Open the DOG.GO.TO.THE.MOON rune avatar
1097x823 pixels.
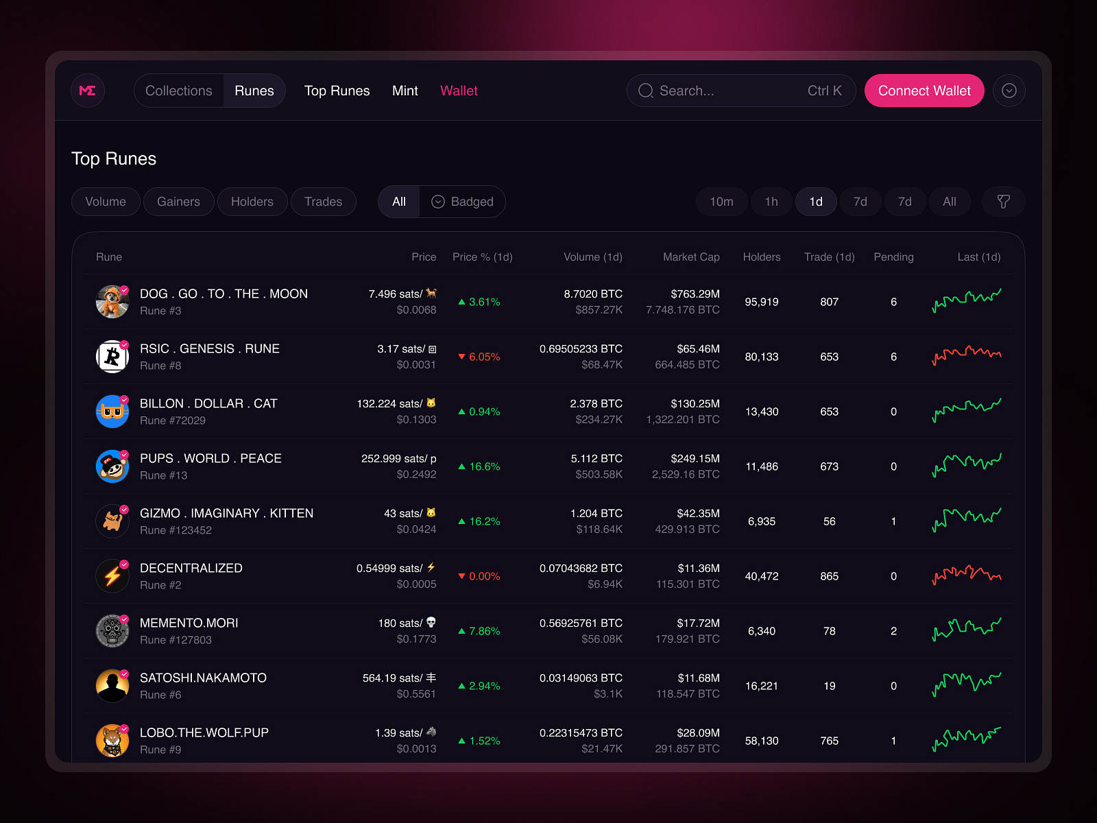point(112,301)
